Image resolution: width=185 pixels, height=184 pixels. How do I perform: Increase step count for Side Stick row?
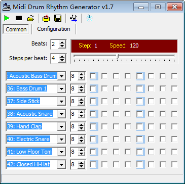(82, 100)
